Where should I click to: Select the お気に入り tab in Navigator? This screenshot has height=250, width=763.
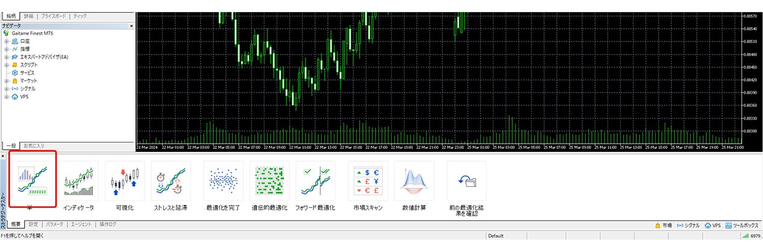coord(34,145)
